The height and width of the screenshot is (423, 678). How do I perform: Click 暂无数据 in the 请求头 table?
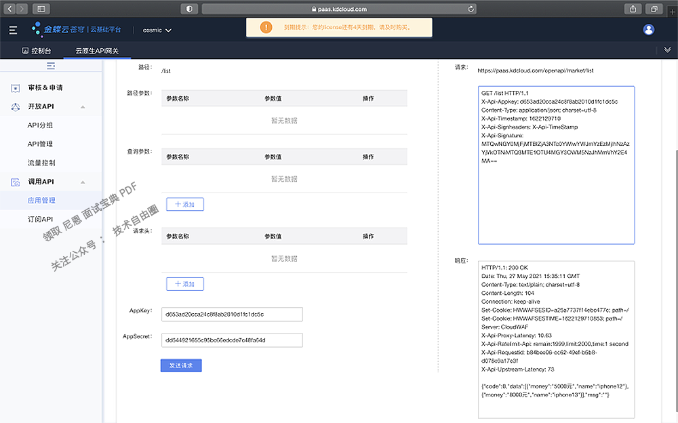click(x=284, y=259)
